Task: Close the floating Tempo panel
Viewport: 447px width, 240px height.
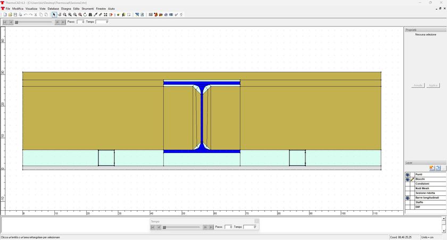Action: point(256,221)
